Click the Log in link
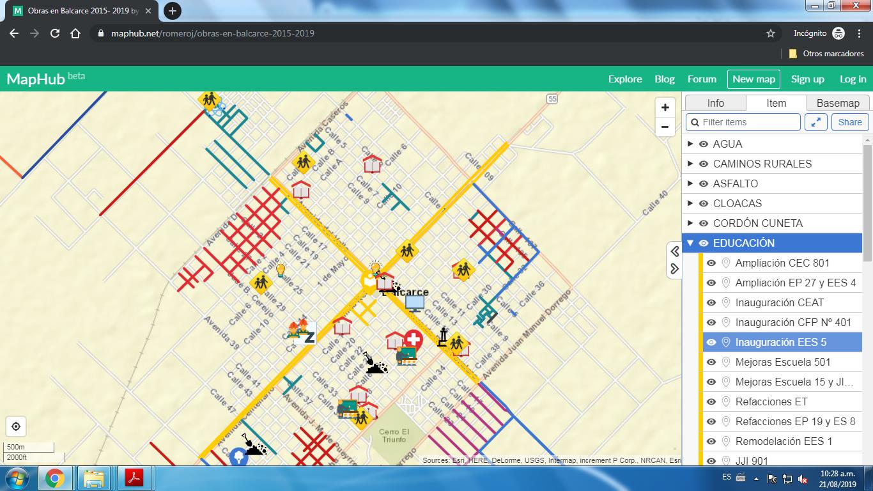Screen dimensions: 873x491 point(853,79)
